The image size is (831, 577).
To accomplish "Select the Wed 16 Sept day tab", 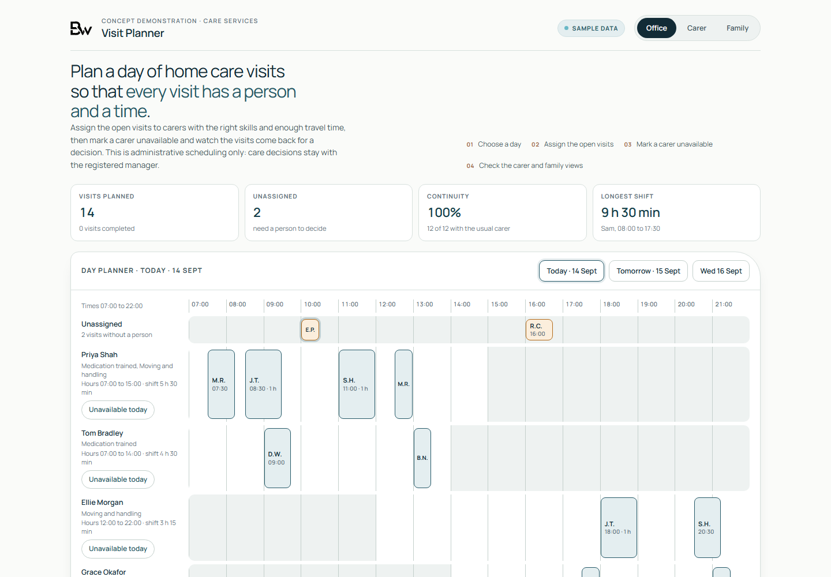I will (721, 271).
